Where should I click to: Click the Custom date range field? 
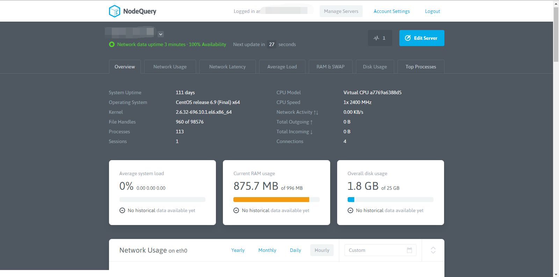point(380,250)
